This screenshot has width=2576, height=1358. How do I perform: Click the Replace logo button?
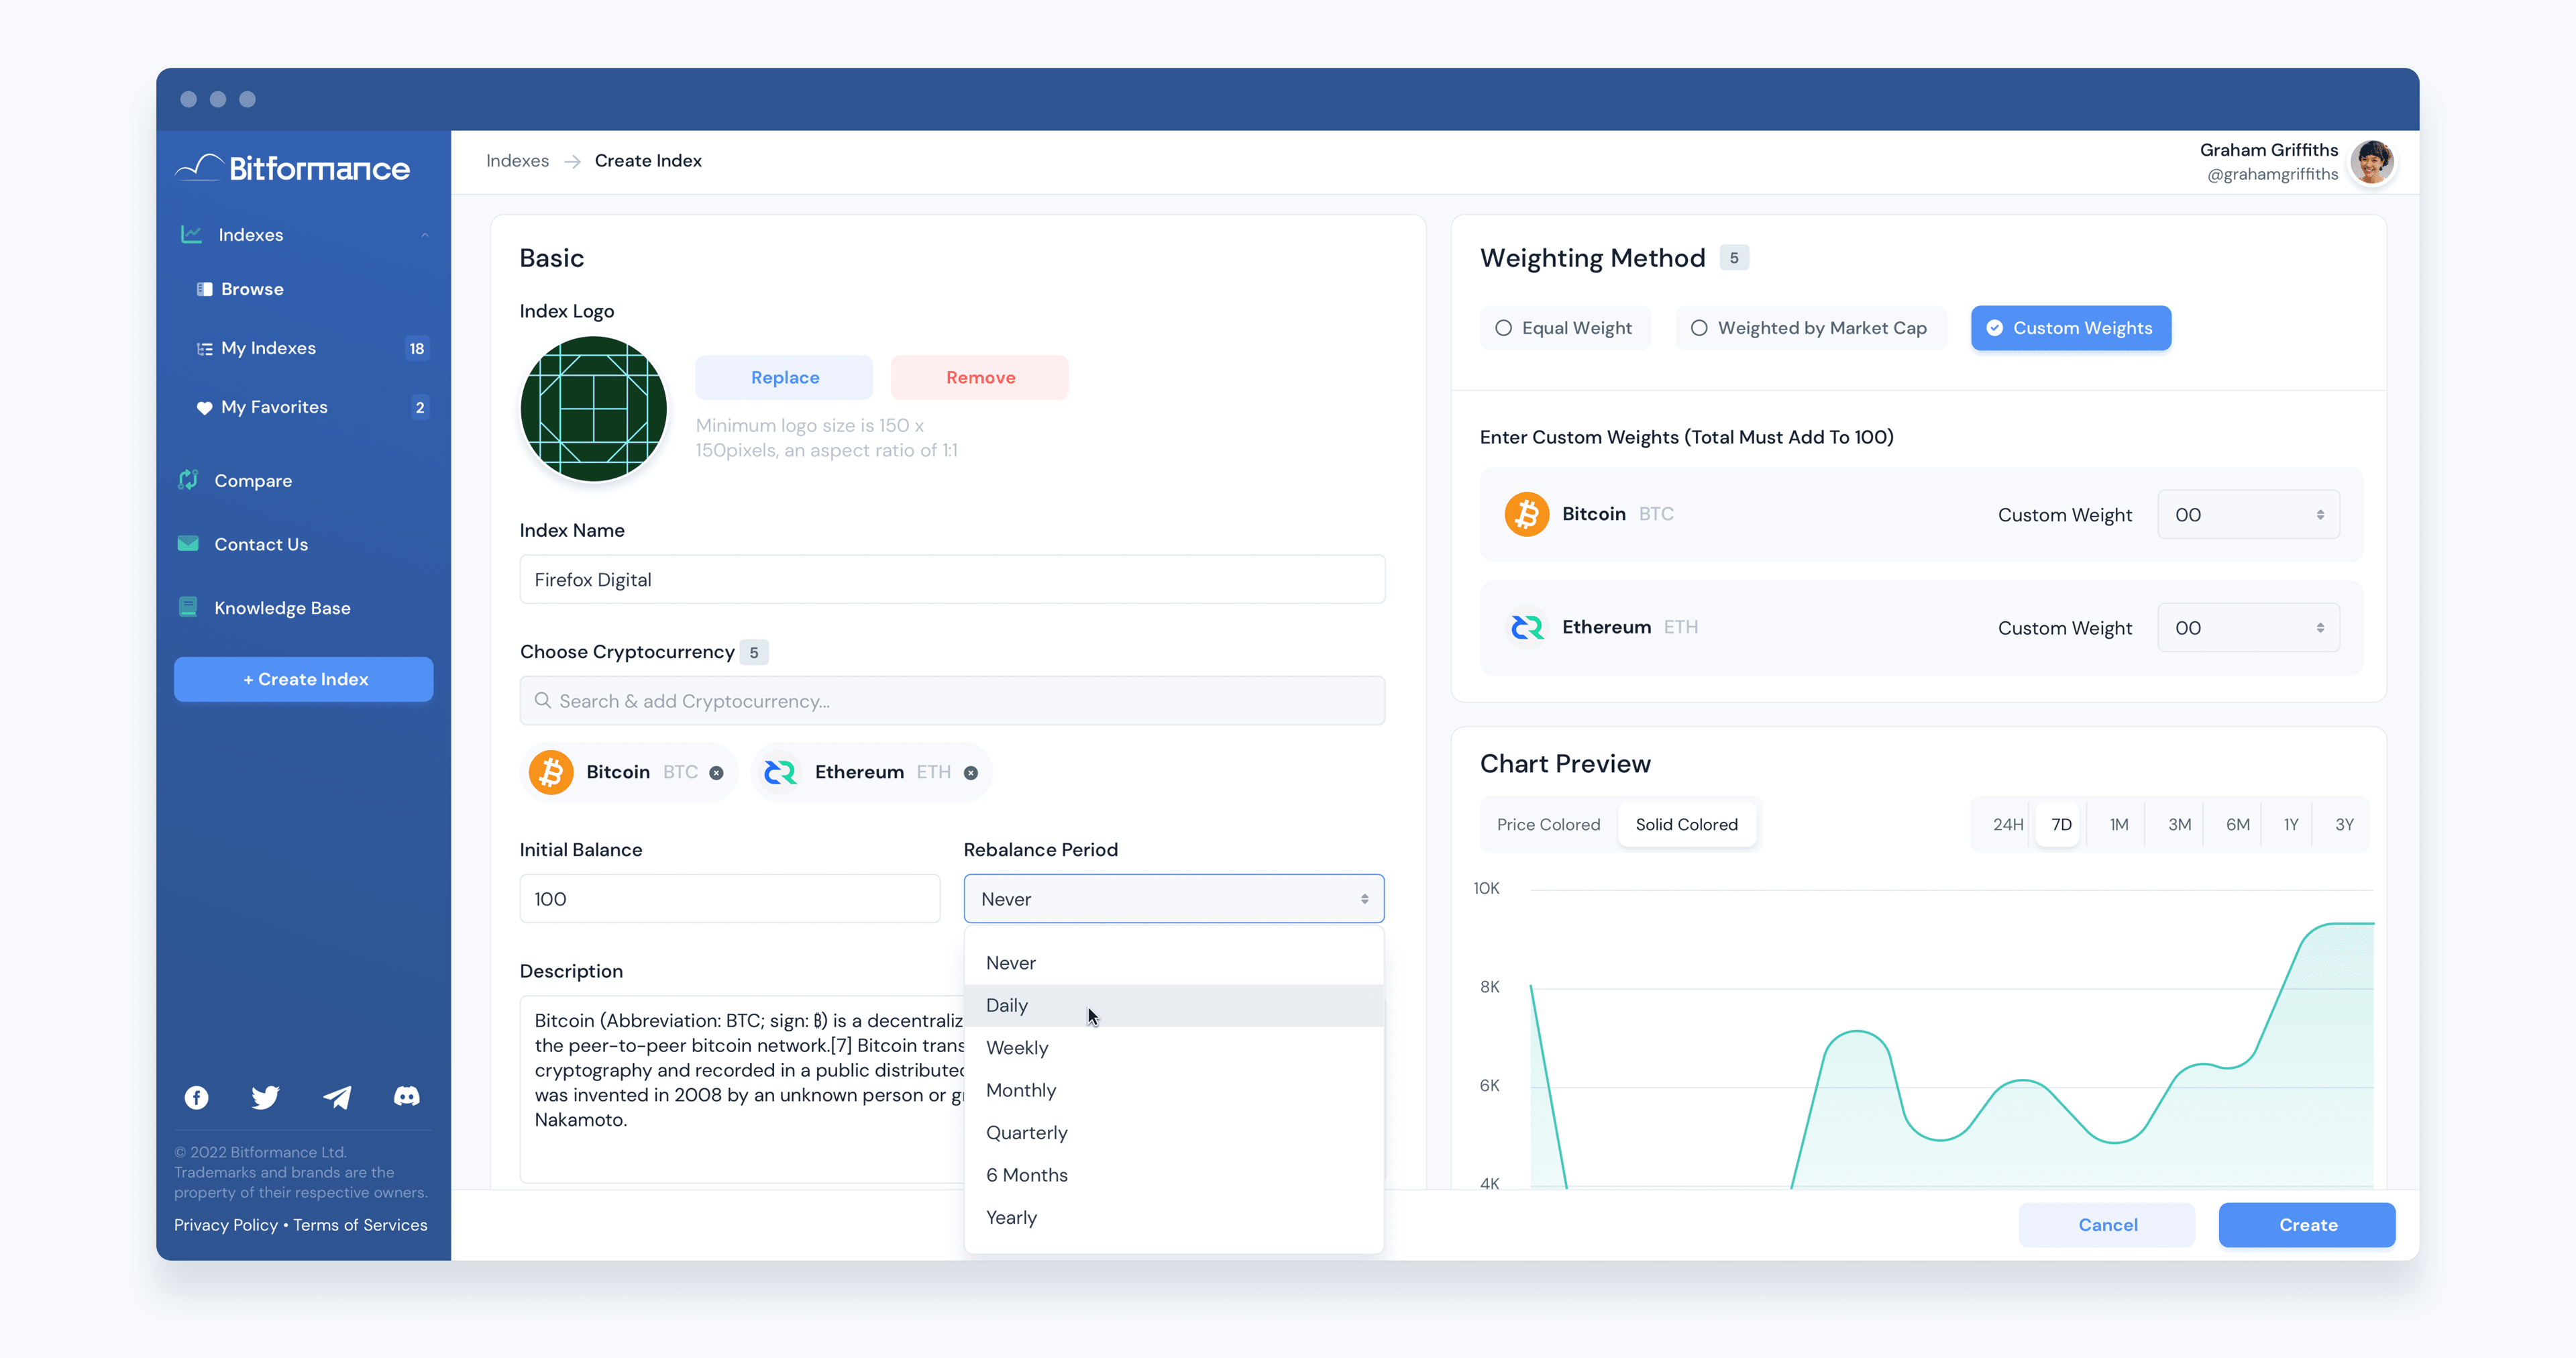[784, 377]
